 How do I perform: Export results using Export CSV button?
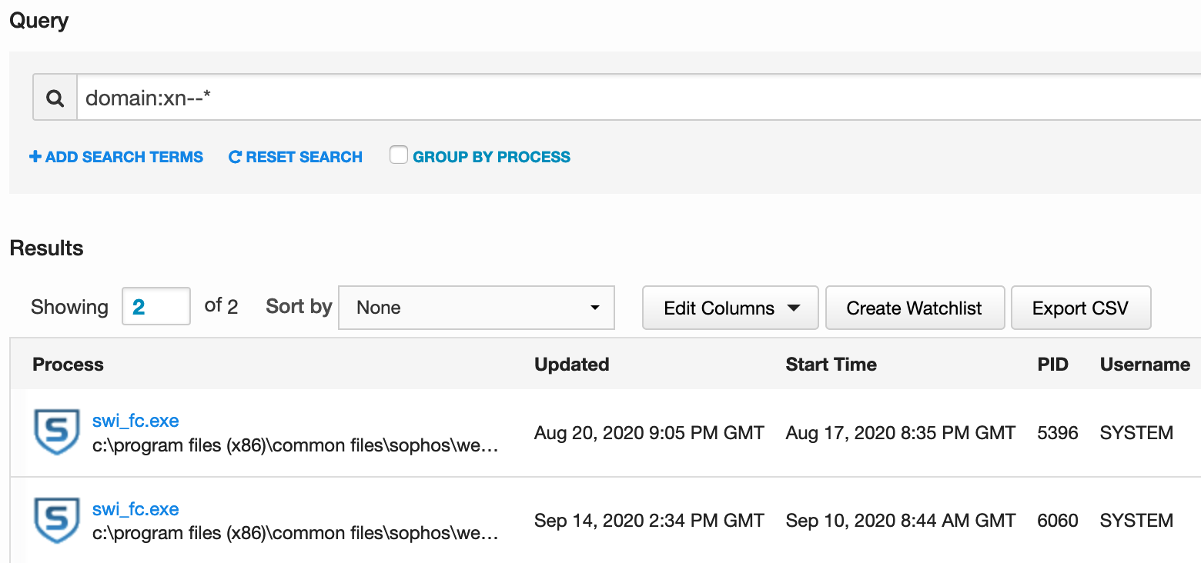[x=1080, y=308]
